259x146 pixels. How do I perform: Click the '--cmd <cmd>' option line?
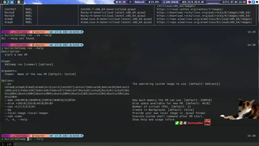click(x=13, y=116)
